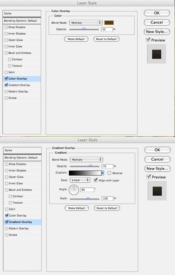Click Make Default in Gradient Overlay panel
The height and width of the screenshot is (275, 175).
click(x=77, y=208)
